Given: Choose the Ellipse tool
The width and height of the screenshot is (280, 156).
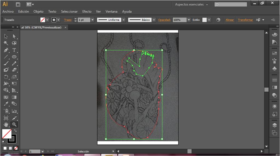Looking at the screenshot, I should (x=14, y=57).
